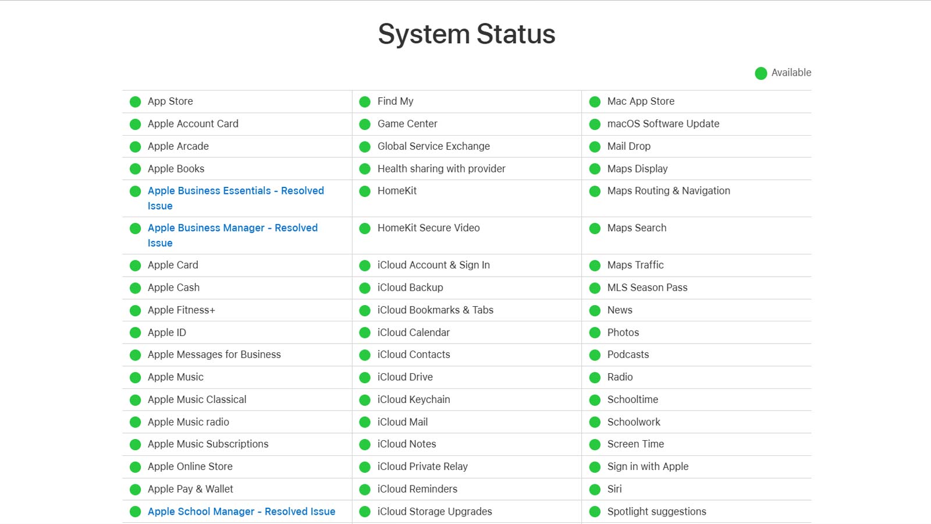Select the News entry
The width and height of the screenshot is (931, 524).
(x=620, y=310)
